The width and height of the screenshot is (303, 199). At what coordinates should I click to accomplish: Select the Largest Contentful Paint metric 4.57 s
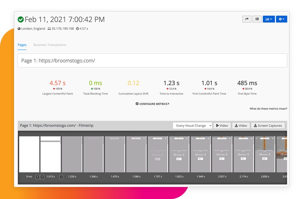57,83
